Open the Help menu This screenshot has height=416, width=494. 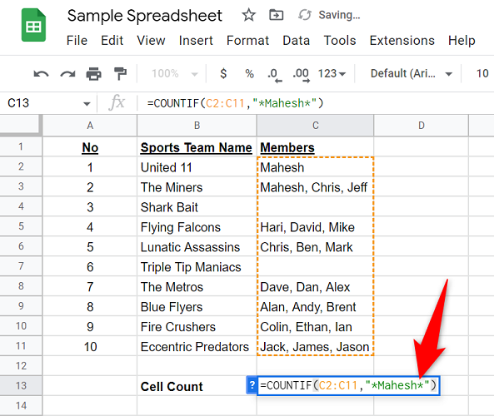tap(462, 41)
